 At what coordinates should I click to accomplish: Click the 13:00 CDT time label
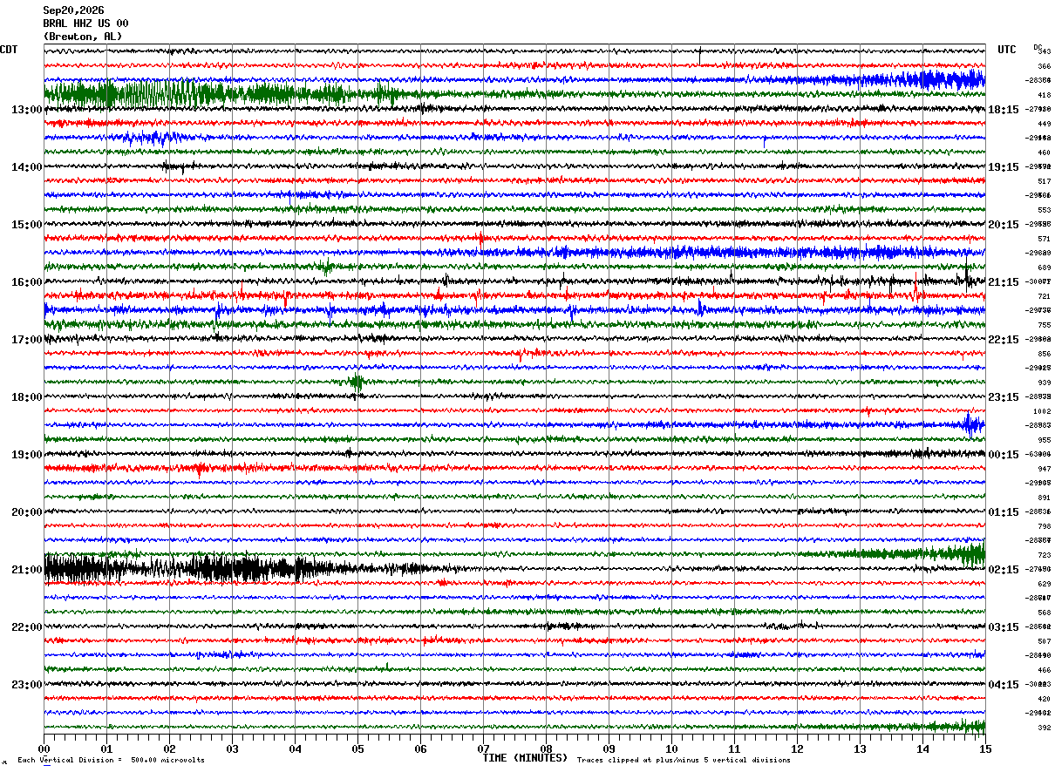27,110
